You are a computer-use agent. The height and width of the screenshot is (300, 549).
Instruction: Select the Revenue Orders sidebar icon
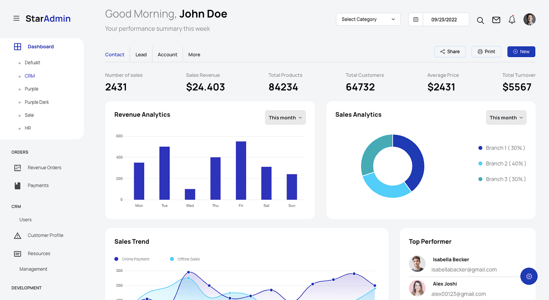click(x=18, y=167)
